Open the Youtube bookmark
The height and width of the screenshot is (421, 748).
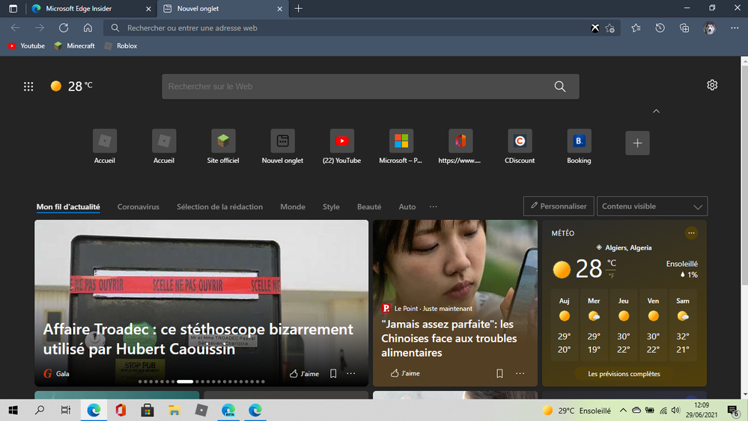tap(26, 46)
